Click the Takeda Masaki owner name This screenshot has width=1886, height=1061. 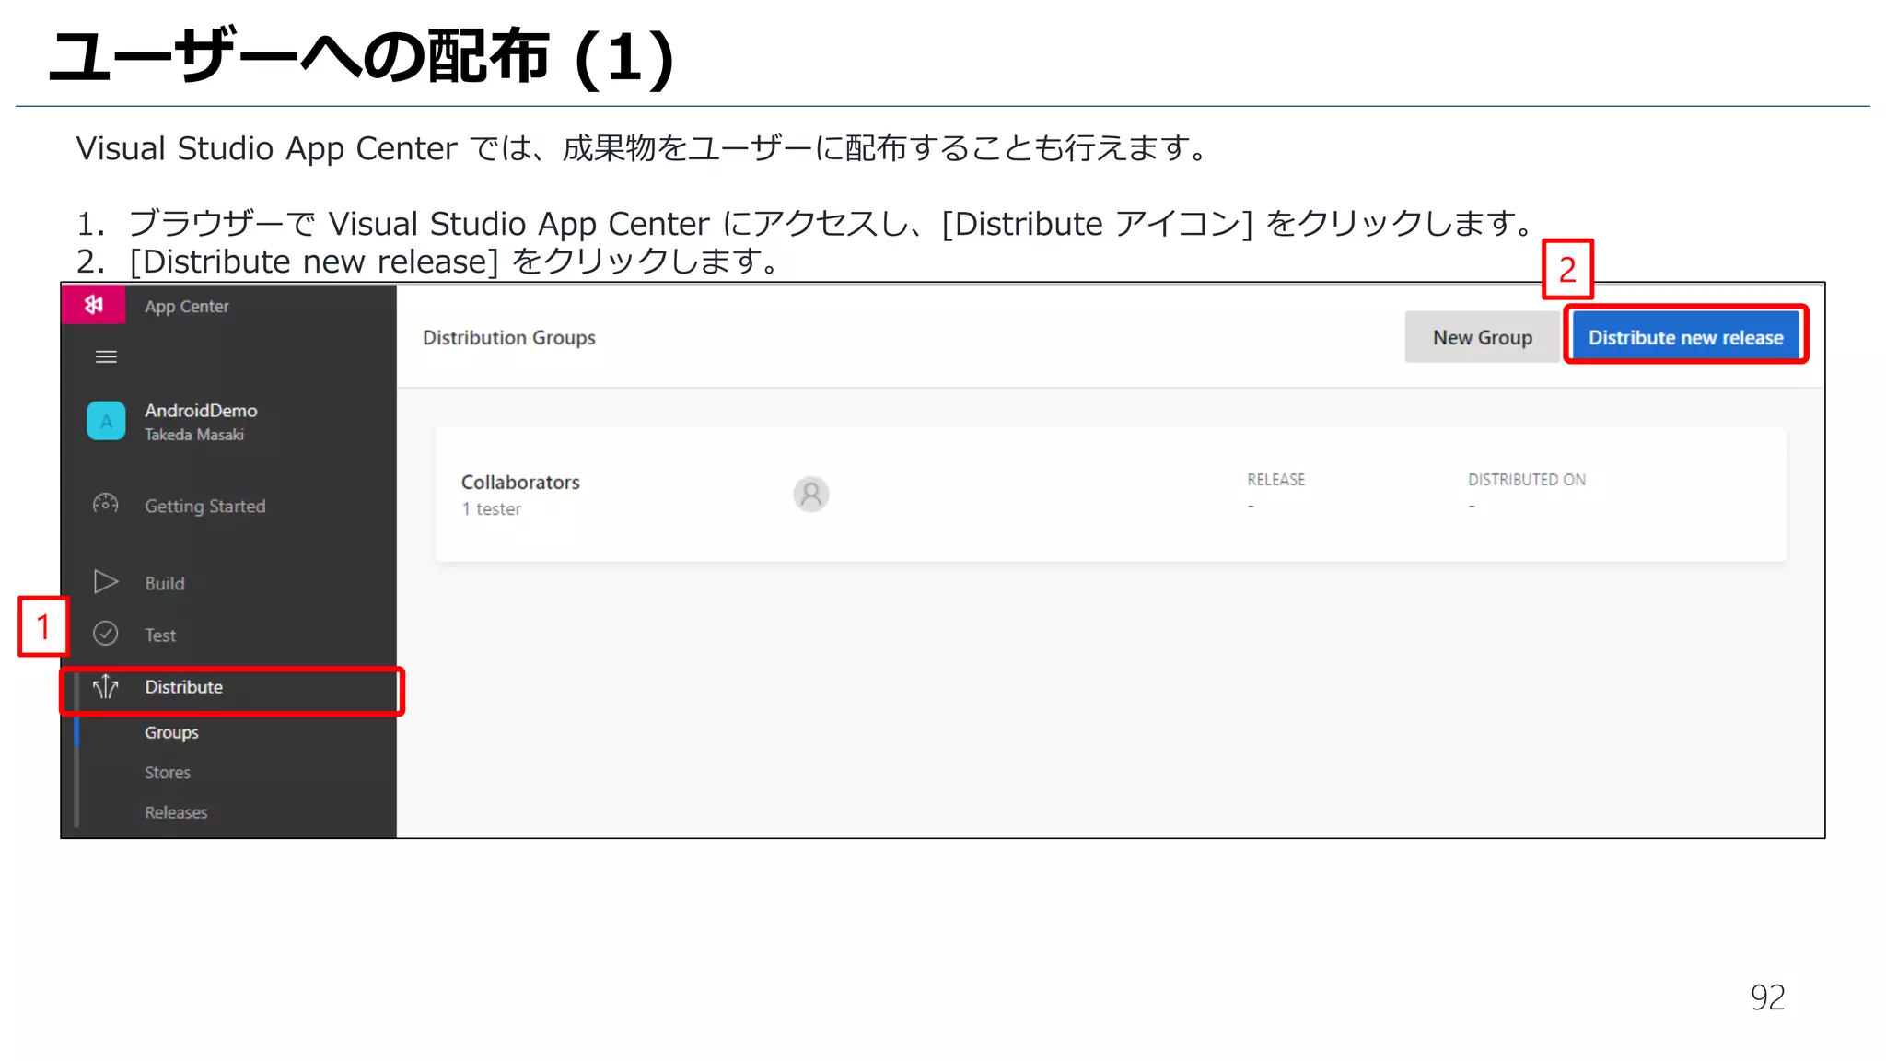194,435
